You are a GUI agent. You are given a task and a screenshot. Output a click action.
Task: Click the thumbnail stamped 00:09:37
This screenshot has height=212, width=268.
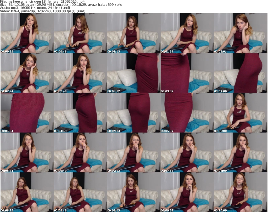[x=187, y=192]
